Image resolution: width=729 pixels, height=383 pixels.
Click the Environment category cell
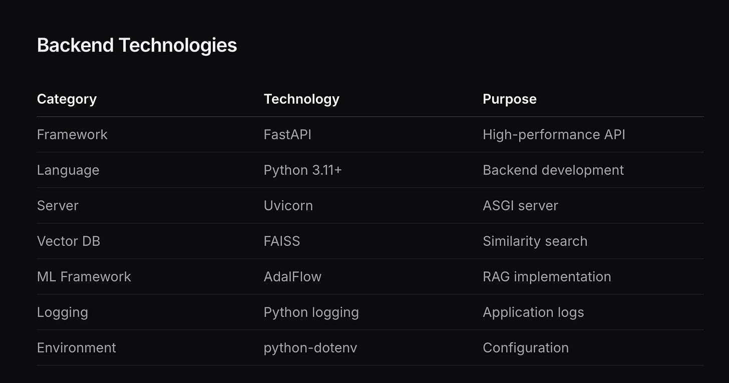(77, 348)
